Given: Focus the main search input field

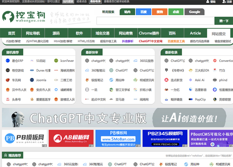Looking at the screenshot, I should pos(155,21).
